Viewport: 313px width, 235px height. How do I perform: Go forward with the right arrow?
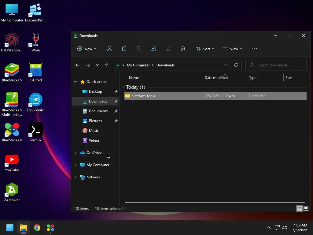point(88,65)
